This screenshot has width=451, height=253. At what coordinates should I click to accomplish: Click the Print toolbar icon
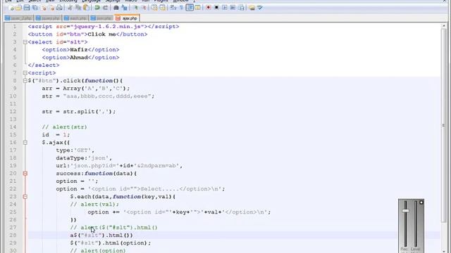(x=59, y=8)
